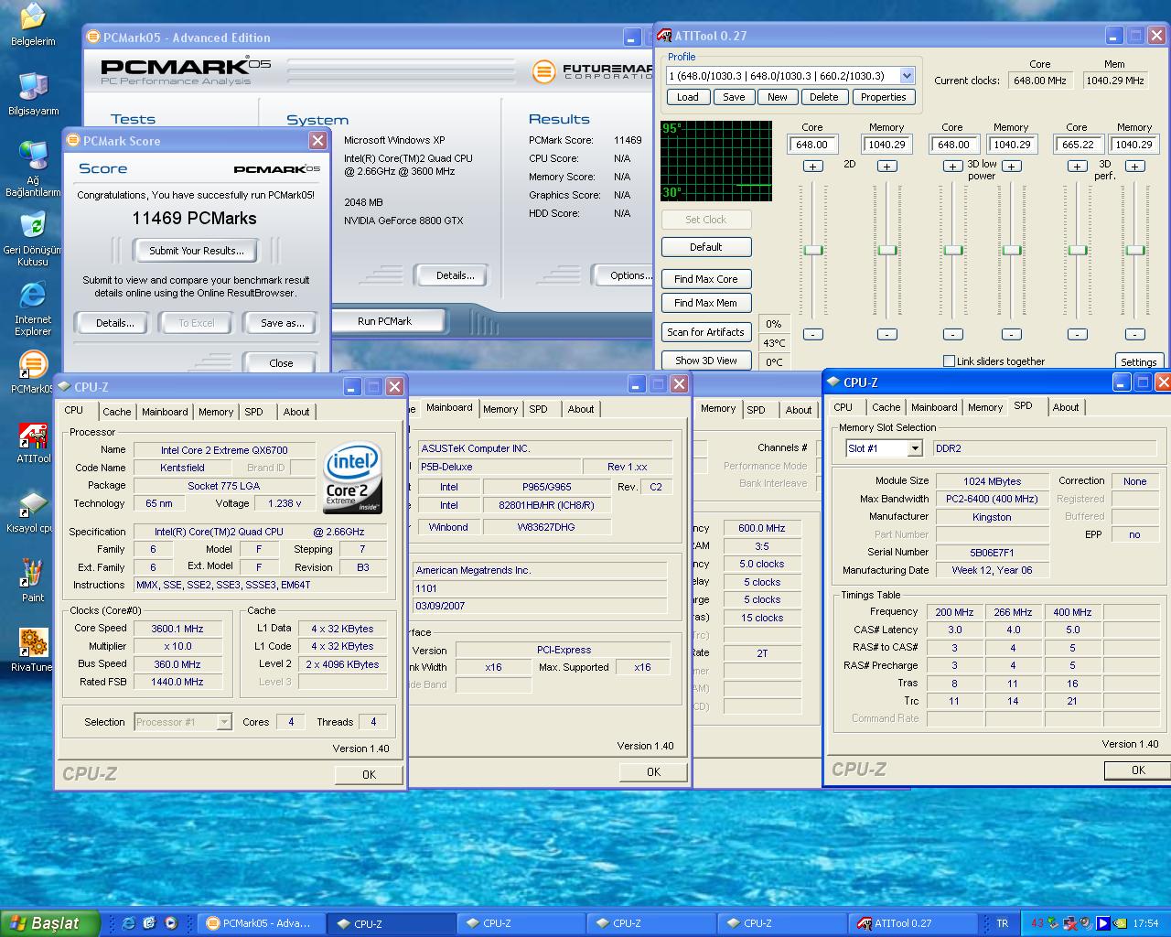The height and width of the screenshot is (937, 1171).
Task: Click the ATITool 0.27 title bar icon
Action: pyautogui.click(x=664, y=36)
